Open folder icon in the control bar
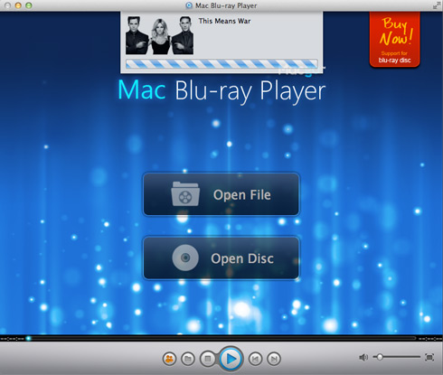Viewport: 443px width, 375px height. tap(188, 359)
